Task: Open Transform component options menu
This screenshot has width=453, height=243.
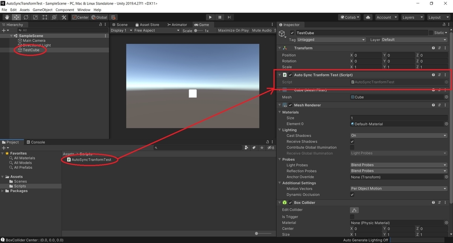Action: 445,48
